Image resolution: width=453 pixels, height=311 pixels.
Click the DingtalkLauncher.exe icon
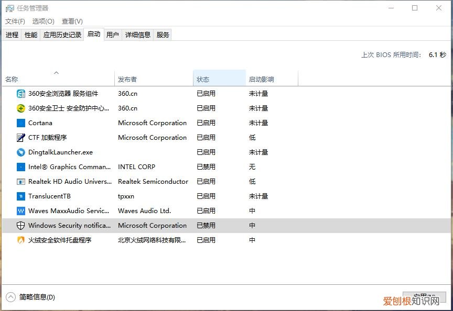coord(21,152)
